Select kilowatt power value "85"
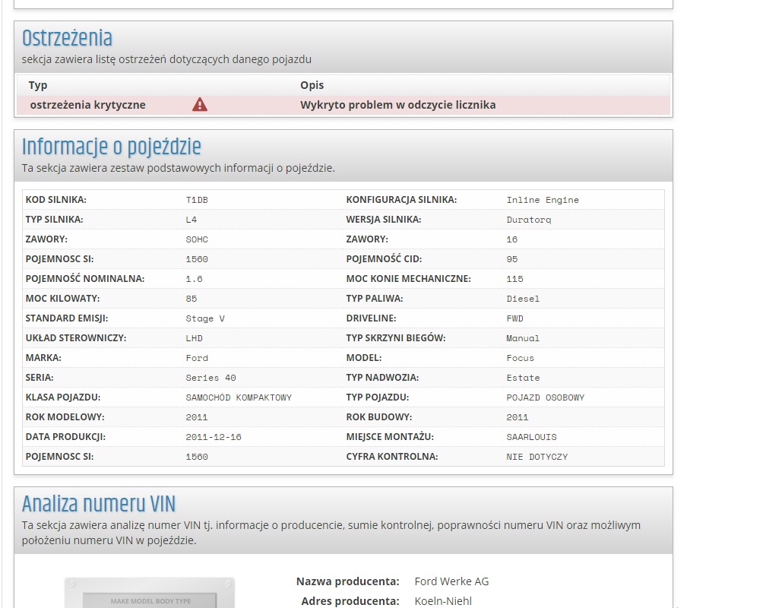This screenshot has height=608, width=766. (x=191, y=299)
